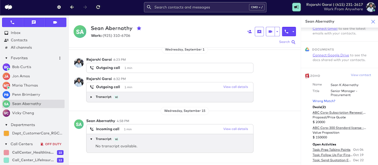
Task: Click the badge 15 on CallCenter_HealthIns
Action: 60,153
